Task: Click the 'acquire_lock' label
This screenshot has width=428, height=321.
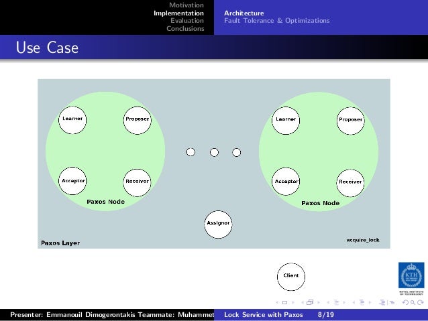Action: pyautogui.click(x=363, y=240)
